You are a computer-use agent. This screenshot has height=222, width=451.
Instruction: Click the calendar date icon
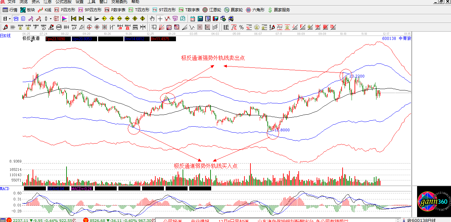pyautogui.click(x=193, y=19)
